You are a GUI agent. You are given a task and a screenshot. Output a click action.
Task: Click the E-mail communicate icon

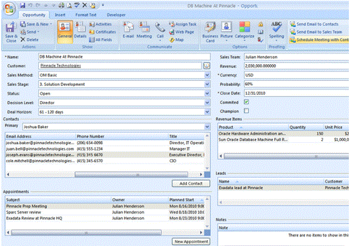point(128,30)
